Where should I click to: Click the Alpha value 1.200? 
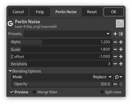coord(105,42)
